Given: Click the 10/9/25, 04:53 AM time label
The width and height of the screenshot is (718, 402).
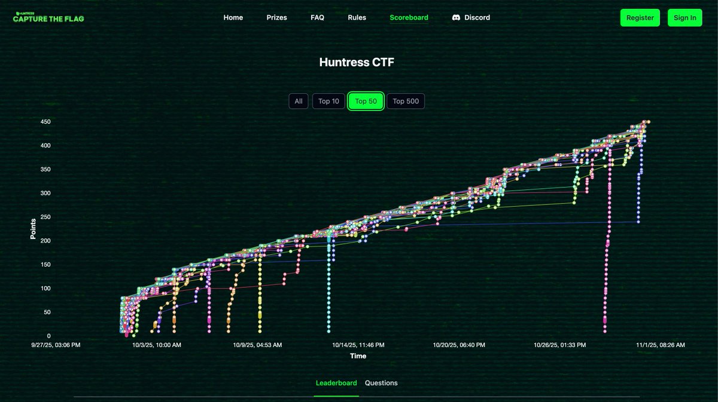Looking at the screenshot, I should [x=258, y=345].
